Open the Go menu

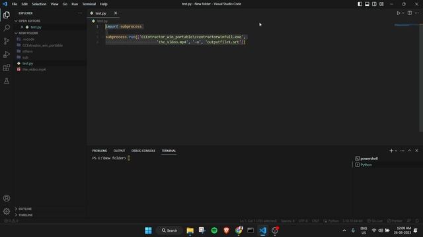click(x=65, y=4)
